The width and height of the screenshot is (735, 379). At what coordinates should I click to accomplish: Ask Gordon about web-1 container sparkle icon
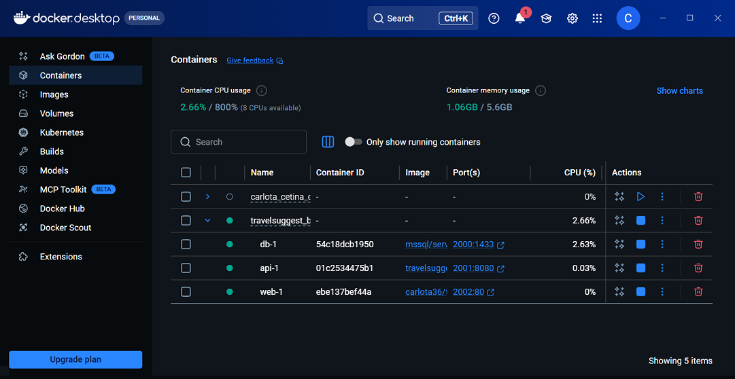point(619,292)
